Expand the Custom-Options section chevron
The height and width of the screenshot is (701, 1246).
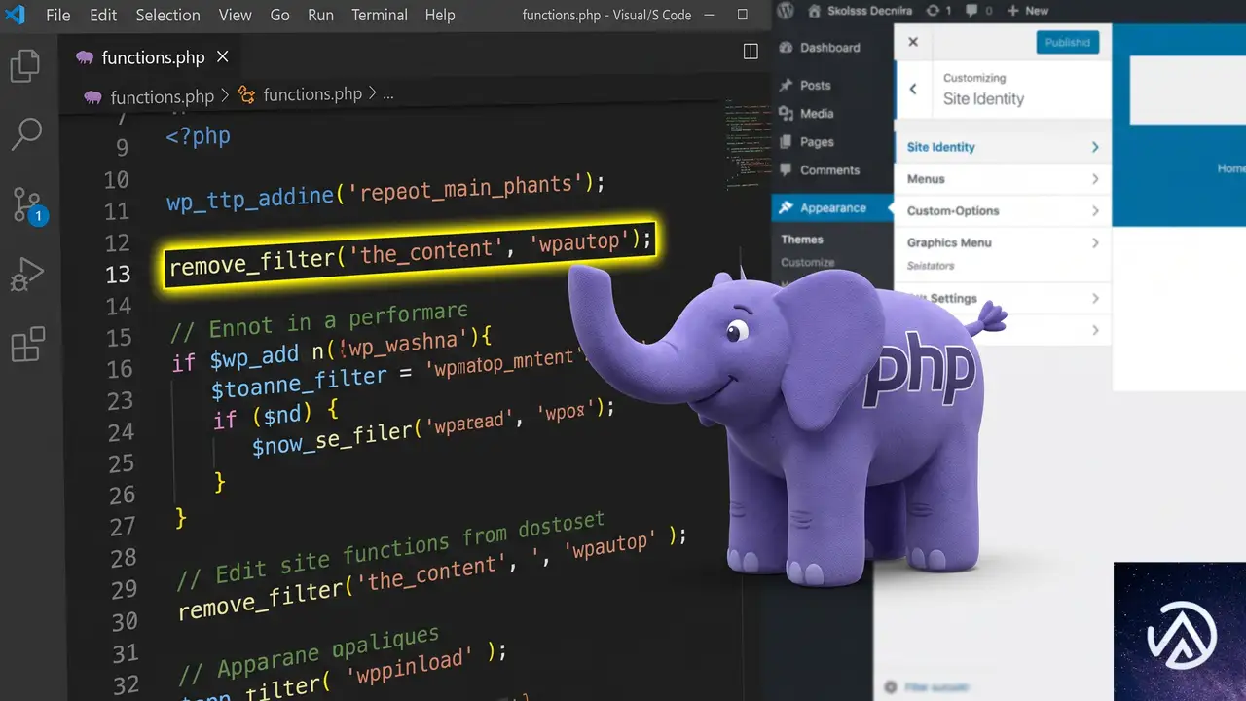click(1095, 211)
